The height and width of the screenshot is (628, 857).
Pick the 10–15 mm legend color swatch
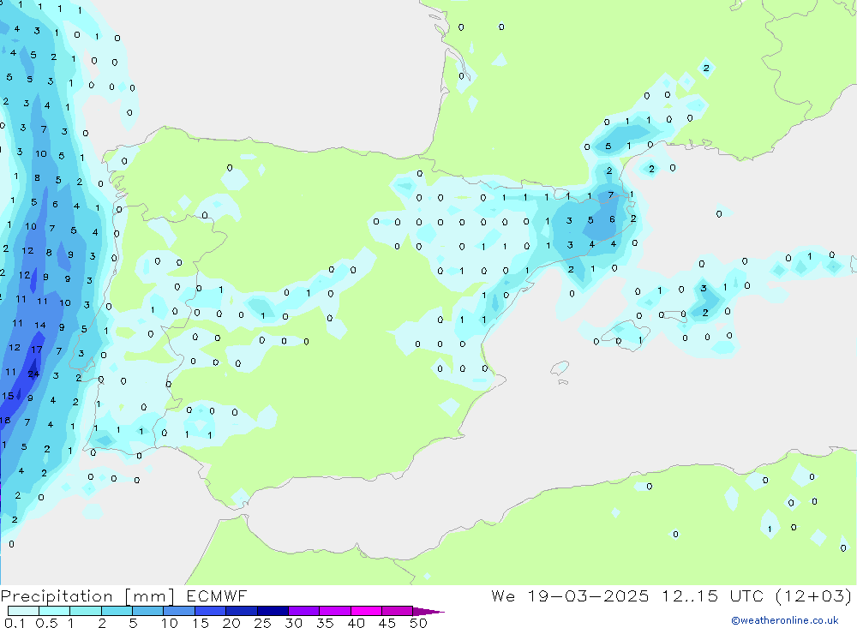point(179,611)
